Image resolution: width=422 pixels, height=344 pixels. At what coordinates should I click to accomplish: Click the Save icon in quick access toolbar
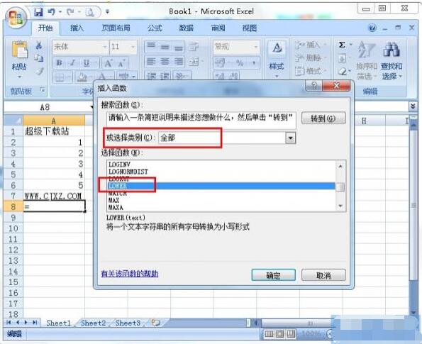(38, 12)
